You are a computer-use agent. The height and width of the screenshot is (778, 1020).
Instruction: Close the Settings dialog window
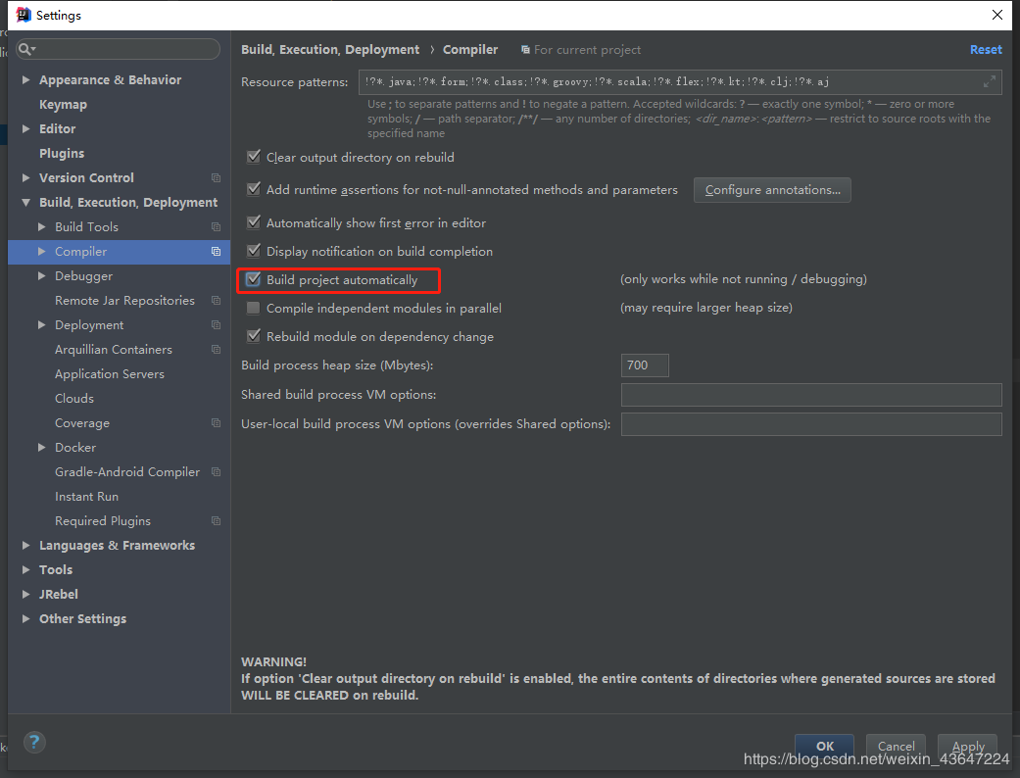997,15
